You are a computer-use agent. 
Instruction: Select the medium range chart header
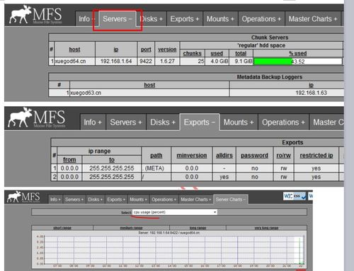(131, 228)
